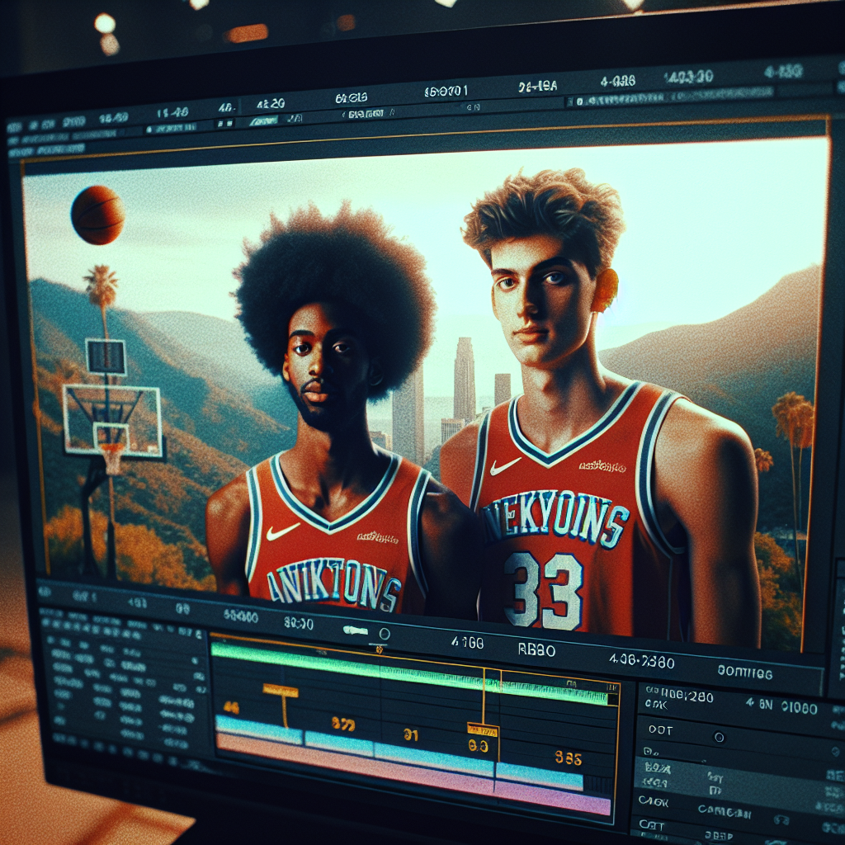Click the orange '01' value in the timeline
The height and width of the screenshot is (845, 845).
pos(411,735)
